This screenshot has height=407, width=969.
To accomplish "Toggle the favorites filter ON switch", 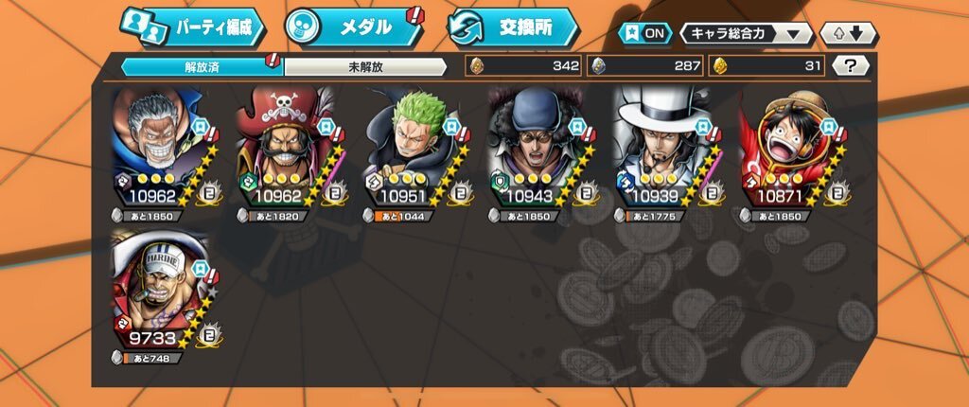I will (x=645, y=33).
